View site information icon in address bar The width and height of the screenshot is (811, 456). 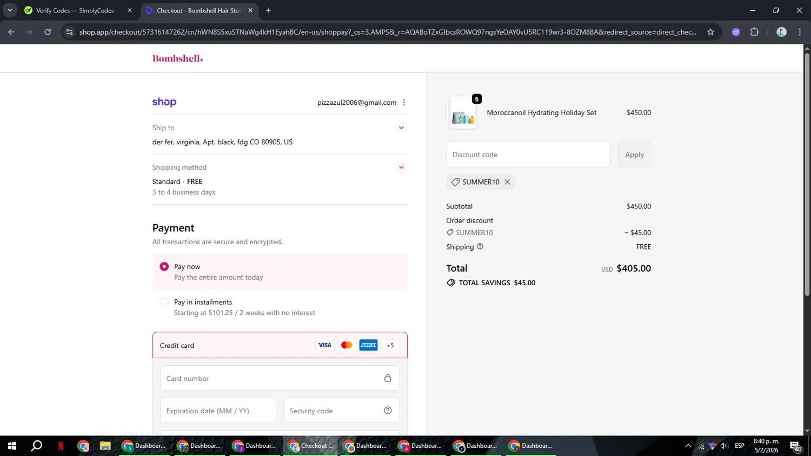69,32
